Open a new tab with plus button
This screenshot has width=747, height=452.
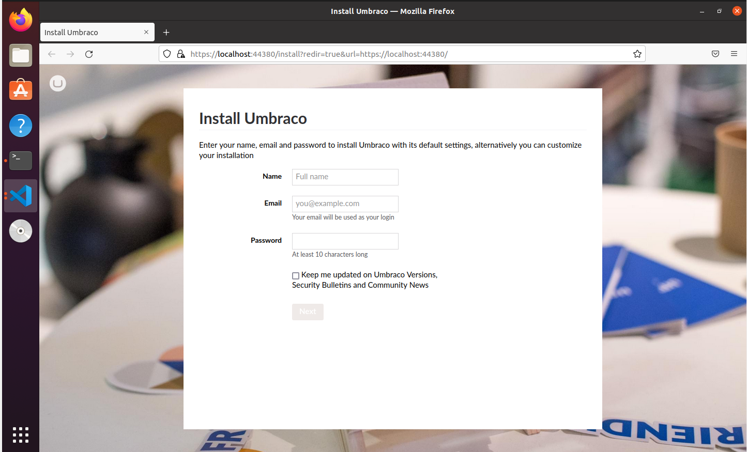click(x=166, y=32)
